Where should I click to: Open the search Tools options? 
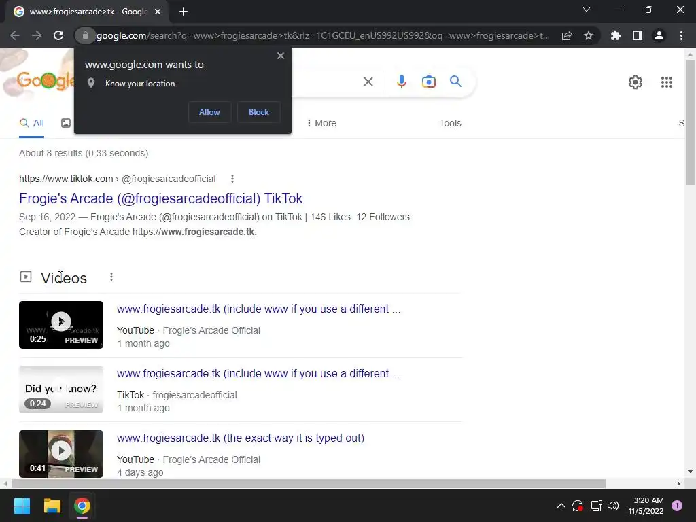click(x=450, y=123)
